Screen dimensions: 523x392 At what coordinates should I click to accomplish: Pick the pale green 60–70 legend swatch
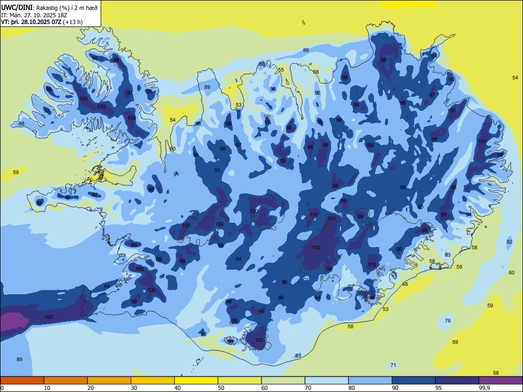click(283, 381)
